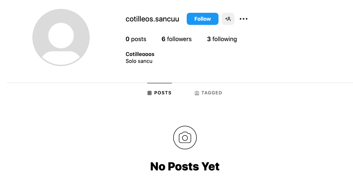Click the bold number 6 for followers
The height and width of the screenshot is (187, 353).
(163, 39)
